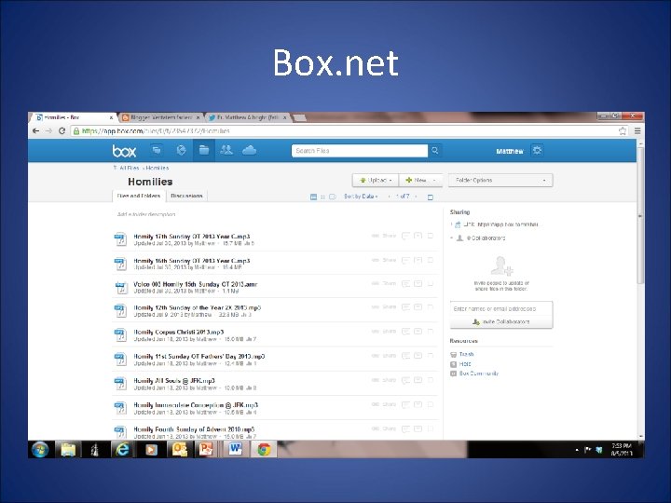
Task: Open the speech-bubble updates icon in Box header
Action: point(157,150)
